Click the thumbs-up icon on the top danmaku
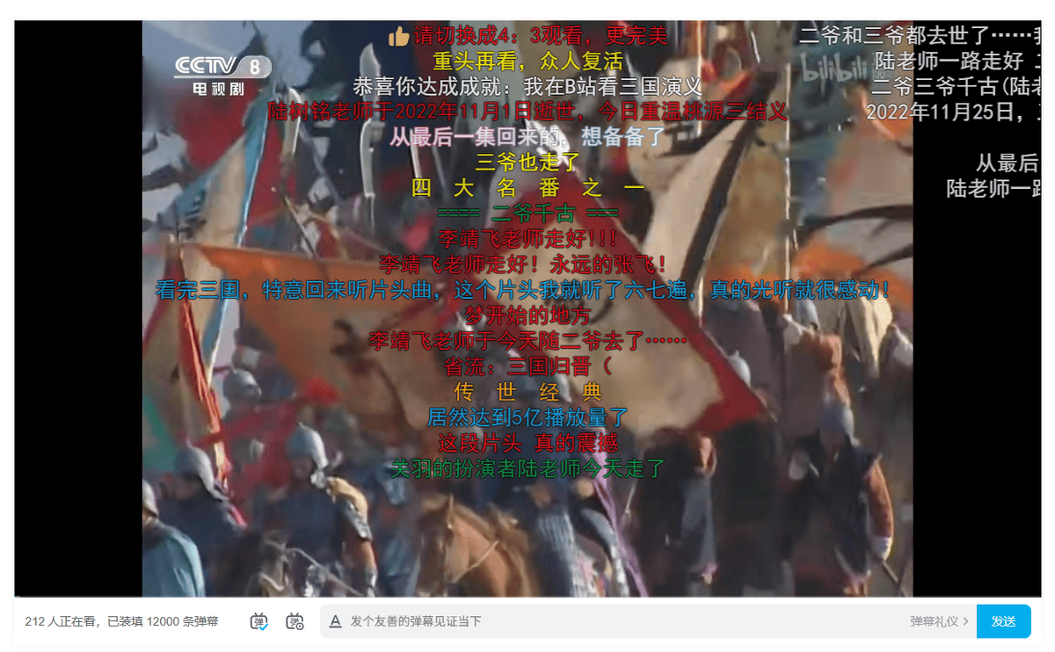 pyautogui.click(x=399, y=37)
